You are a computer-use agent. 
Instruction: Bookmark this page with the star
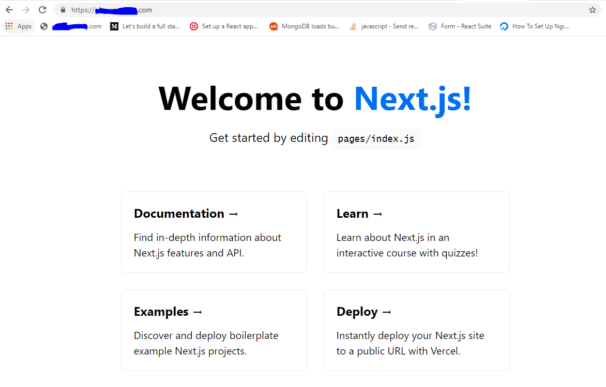coord(593,10)
